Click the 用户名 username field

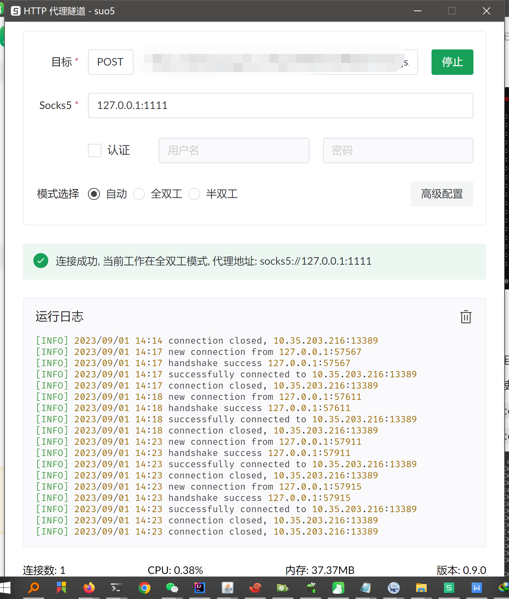coord(234,150)
